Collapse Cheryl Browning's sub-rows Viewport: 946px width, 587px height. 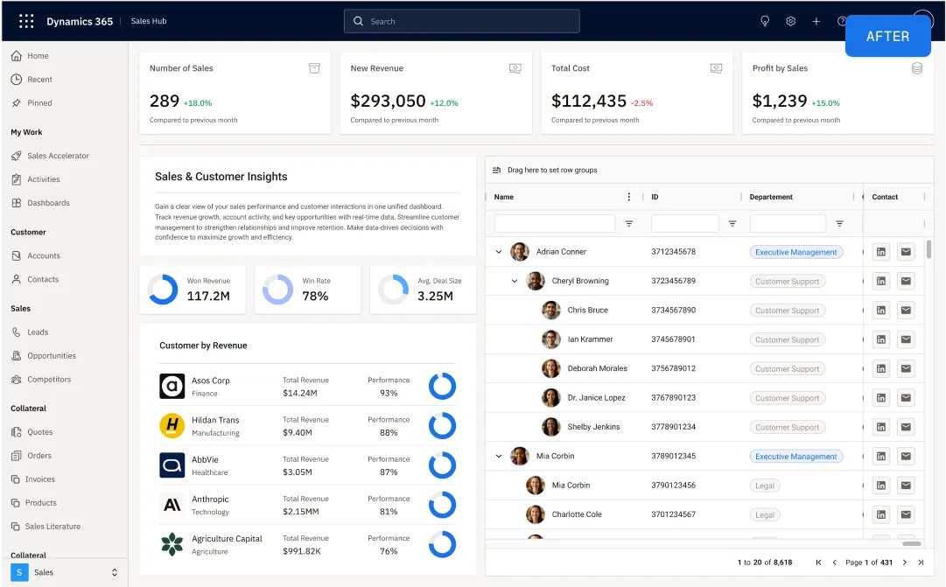515,280
